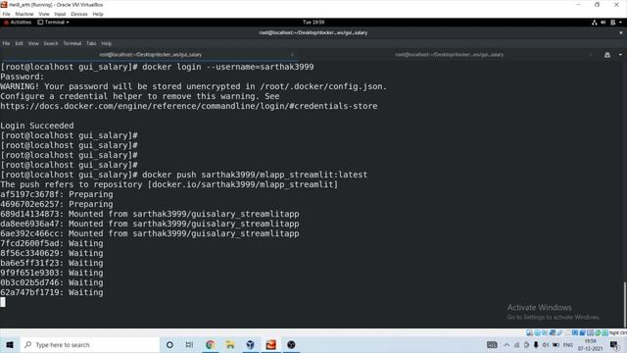The height and width of the screenshot is (353, 627).
Task: Open the VirtualBox View menu
Action: pyautogui.click(x=44, y=14)
